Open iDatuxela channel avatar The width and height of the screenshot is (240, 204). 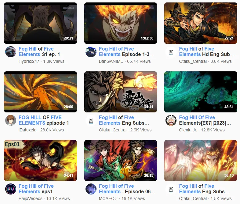11,120
